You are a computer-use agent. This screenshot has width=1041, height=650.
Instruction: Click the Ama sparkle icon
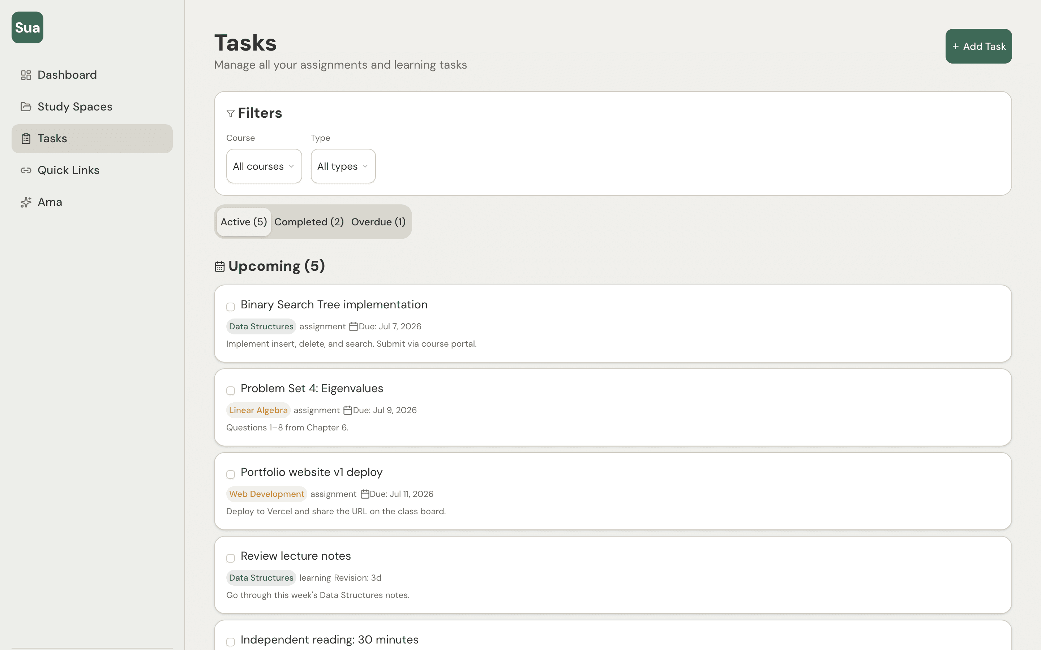point(26,202)
